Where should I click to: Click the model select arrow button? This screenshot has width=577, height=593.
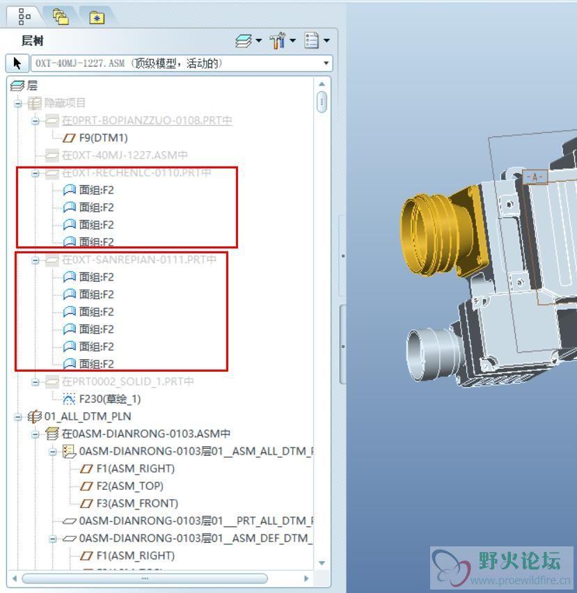pos(17,63)
